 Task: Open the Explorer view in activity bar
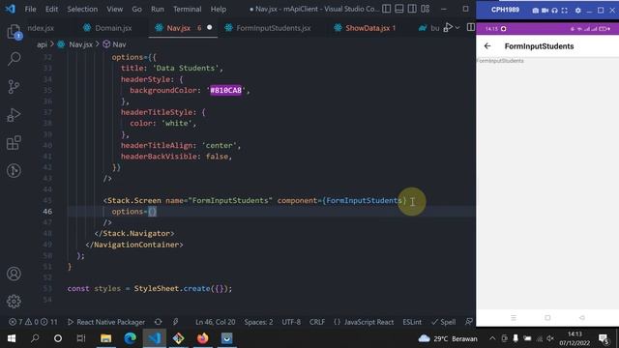pyautogui.click(x=14, y=32)
